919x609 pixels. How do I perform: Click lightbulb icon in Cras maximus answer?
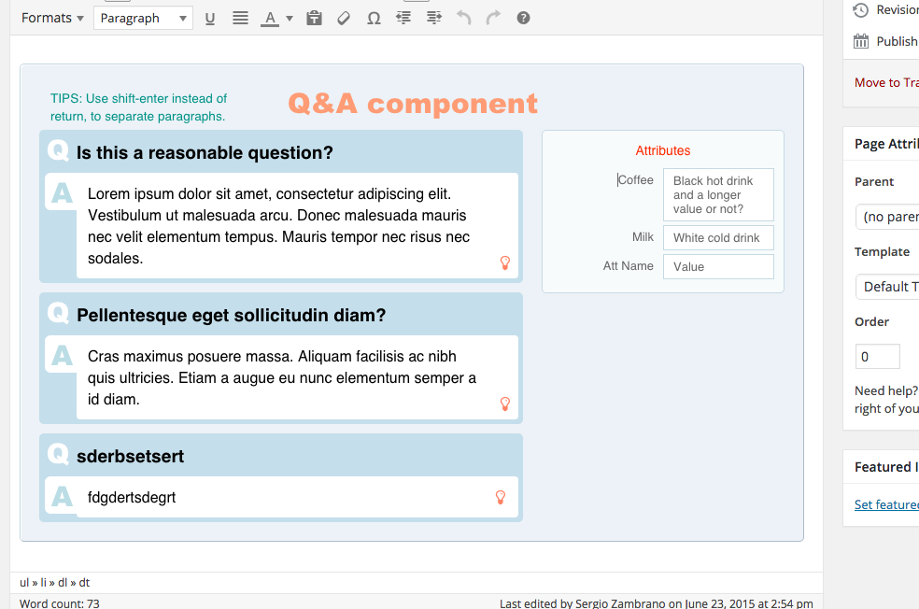504,404
